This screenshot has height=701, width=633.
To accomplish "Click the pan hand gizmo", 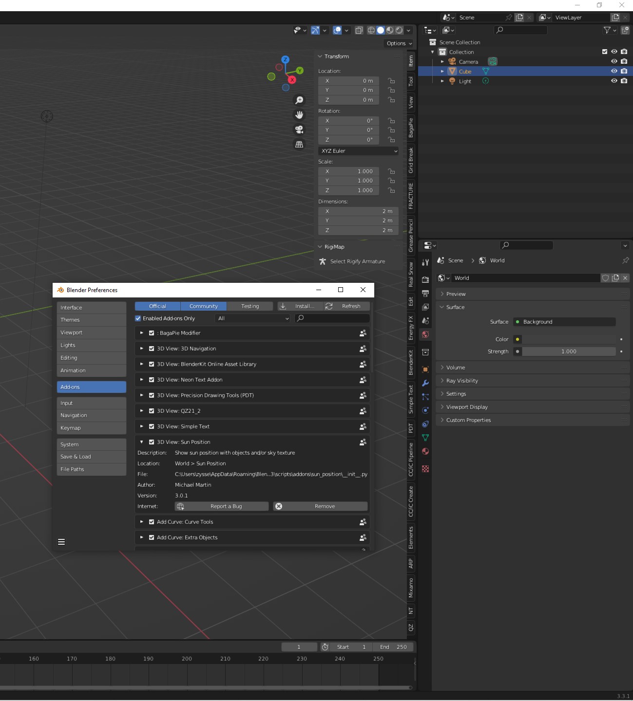I will 299,115.
